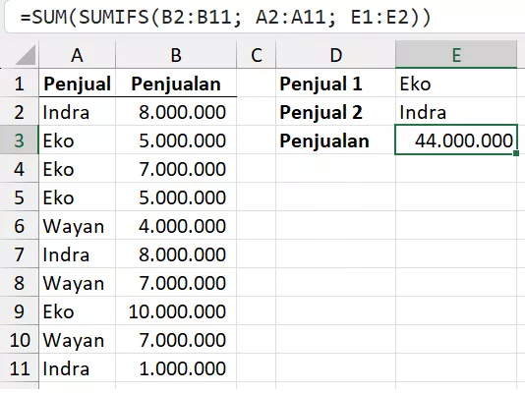Select column D header
This screenshot has height=393, width=525.
point(336,54)
